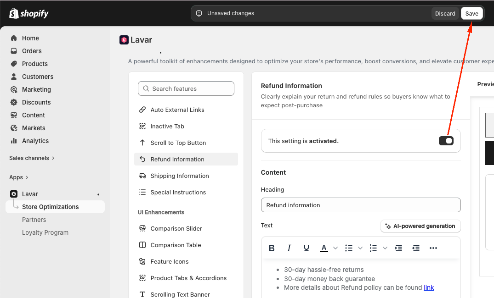Click the Shopify logo
Image resolution: width=494 pixels, height=298 pixels.
pos(28,13)
